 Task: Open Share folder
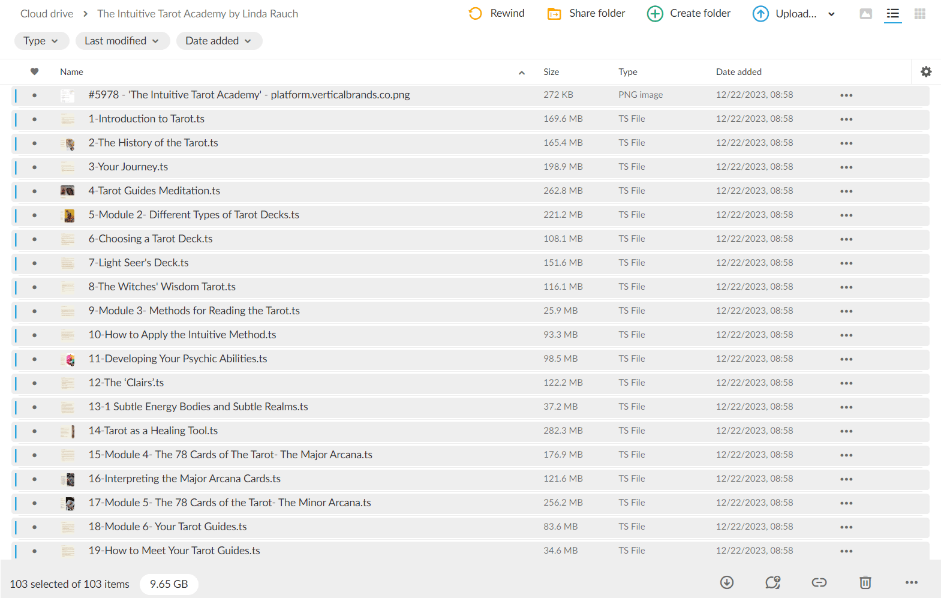[586, 13]
